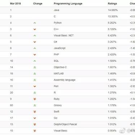Click the double up arrow beside MATLAB

(x=35, y=74)
